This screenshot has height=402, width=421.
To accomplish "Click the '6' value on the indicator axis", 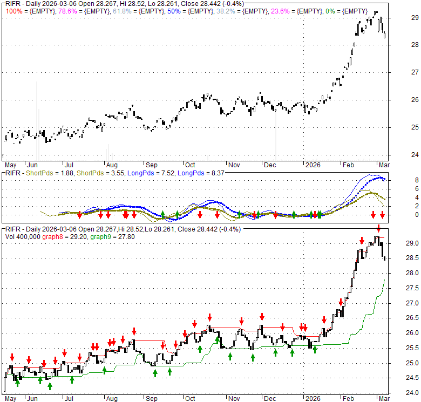I will click(417, 189).
